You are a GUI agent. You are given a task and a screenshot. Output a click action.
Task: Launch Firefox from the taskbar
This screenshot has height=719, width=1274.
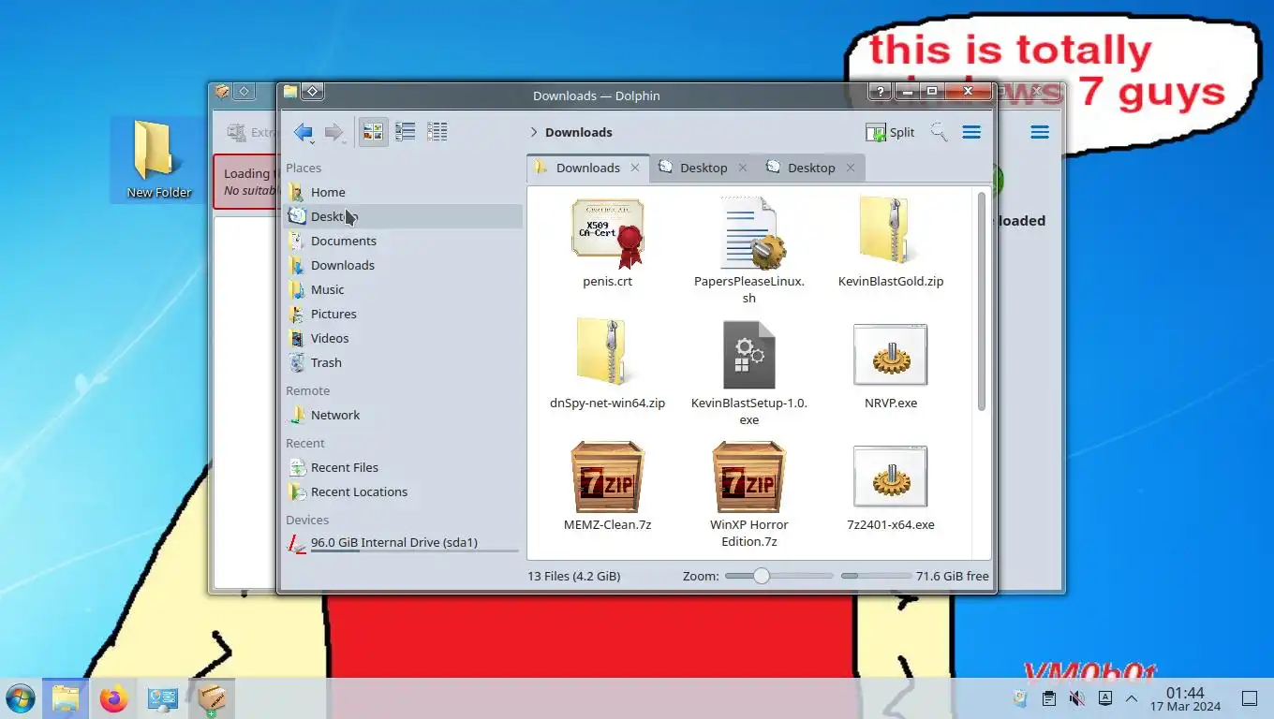(x=114, y=698)
